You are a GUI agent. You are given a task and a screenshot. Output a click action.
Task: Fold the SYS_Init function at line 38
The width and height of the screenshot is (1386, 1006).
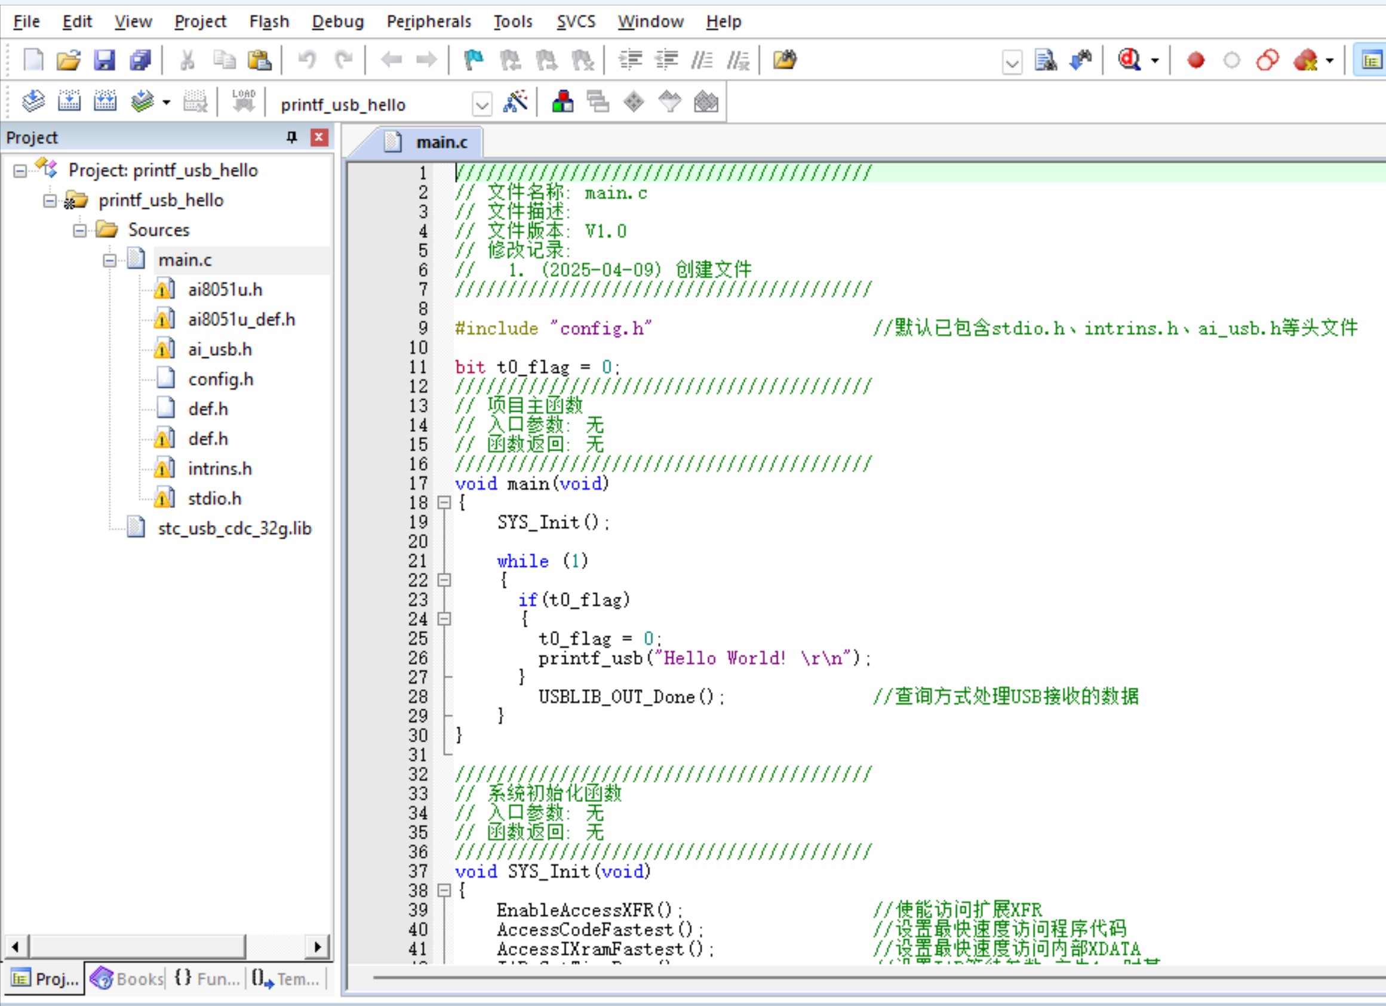pyautogui.click(x=444, y=891)
